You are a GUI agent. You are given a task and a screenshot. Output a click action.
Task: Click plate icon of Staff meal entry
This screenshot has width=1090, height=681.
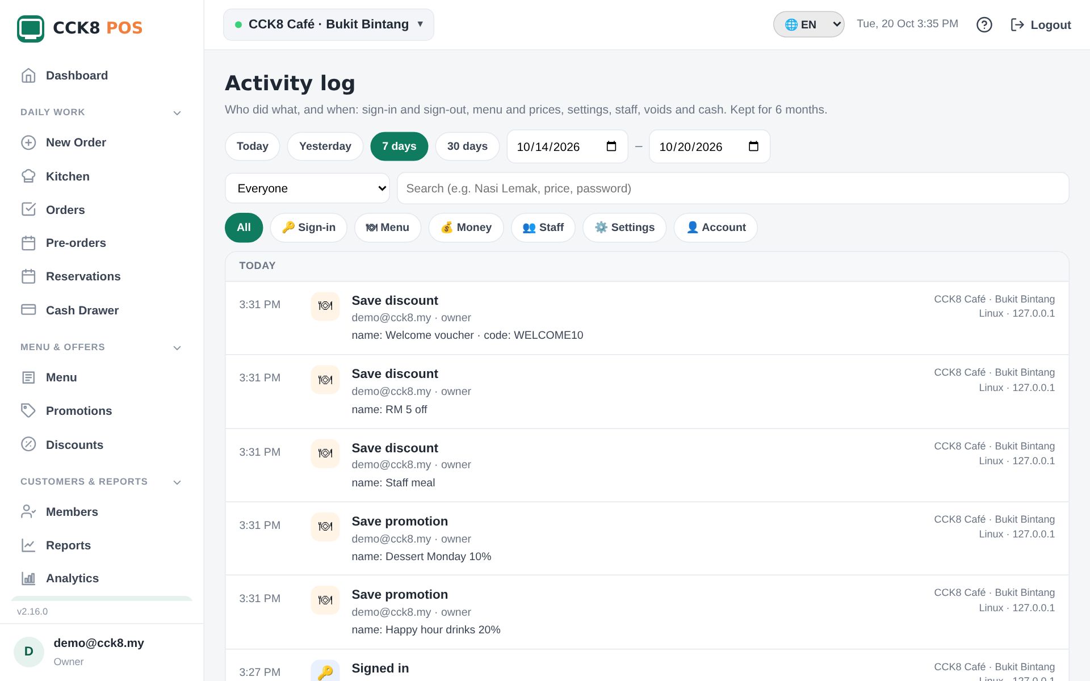pyautogui.click(x=325, y=453)
